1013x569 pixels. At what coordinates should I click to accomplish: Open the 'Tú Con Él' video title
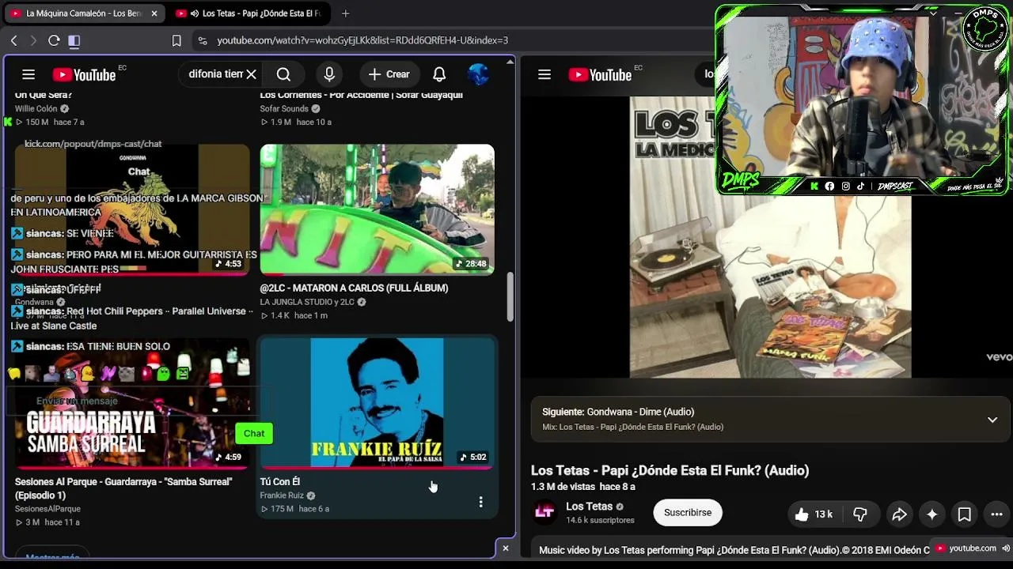[280, 481]
